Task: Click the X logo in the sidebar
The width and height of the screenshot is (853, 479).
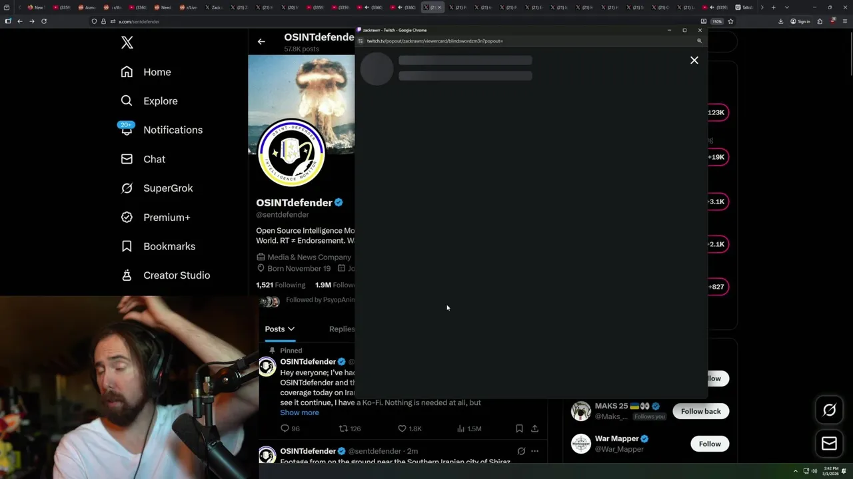Action: point(127,43)
